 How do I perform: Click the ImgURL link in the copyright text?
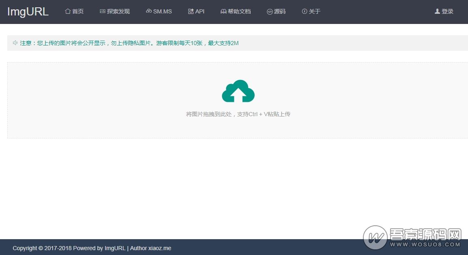115,248
